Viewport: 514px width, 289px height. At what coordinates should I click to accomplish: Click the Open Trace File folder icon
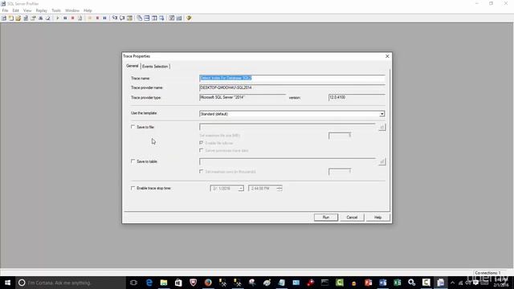coord(18,18)
